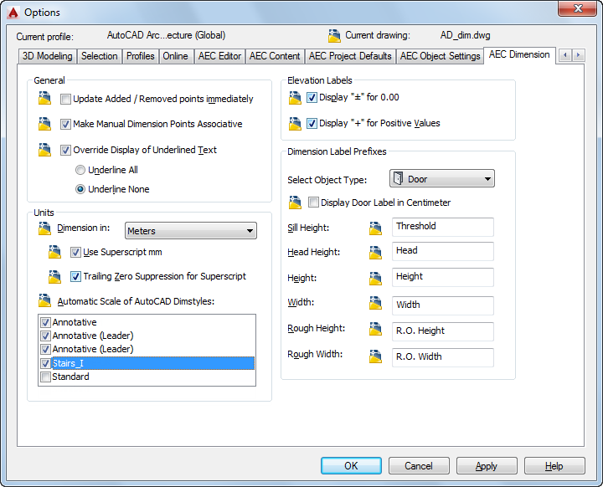Close the Options dialog window
The width and height of the screenshot is (603, 487).
click(x=578, y=8)
